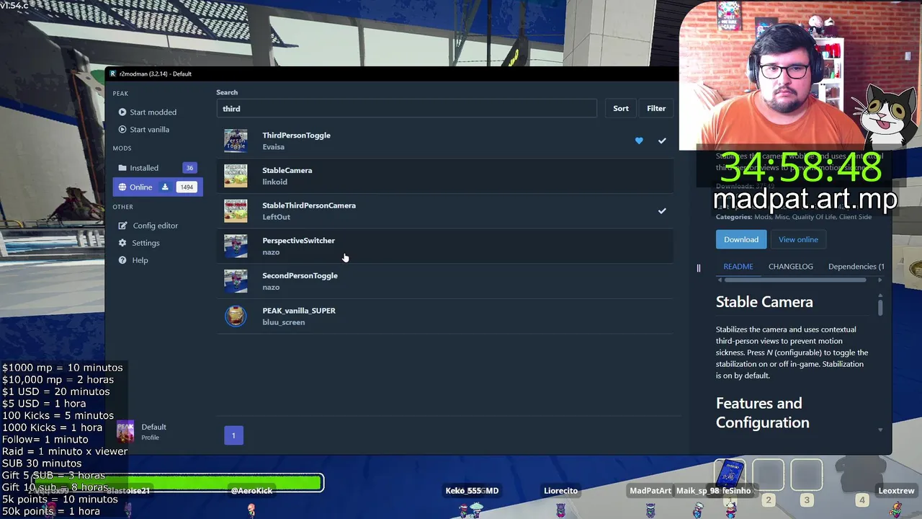
Task: Open the Help entry
Action: (x=140, y=260)
